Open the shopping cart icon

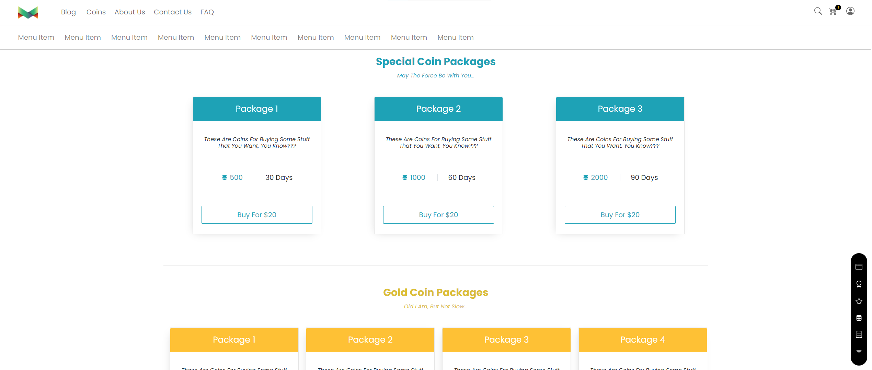[833, 12]
